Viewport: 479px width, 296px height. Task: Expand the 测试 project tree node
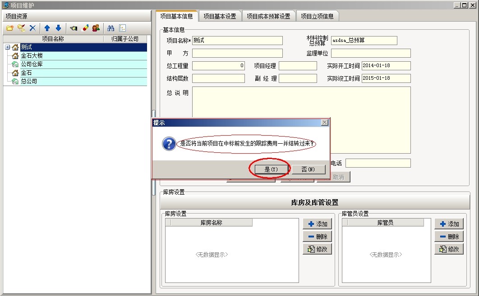pos(8,47)
